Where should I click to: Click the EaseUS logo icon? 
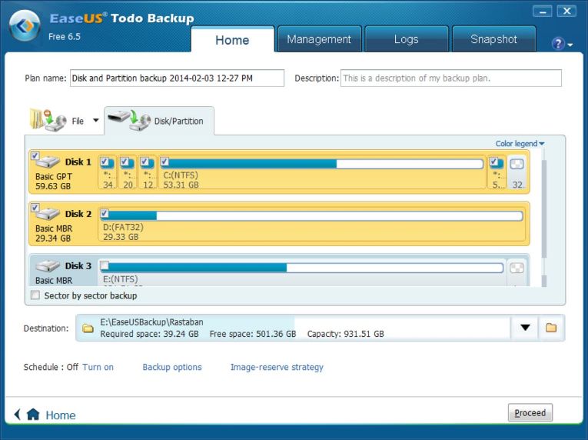pyautogui.click(x=25, y=25)
